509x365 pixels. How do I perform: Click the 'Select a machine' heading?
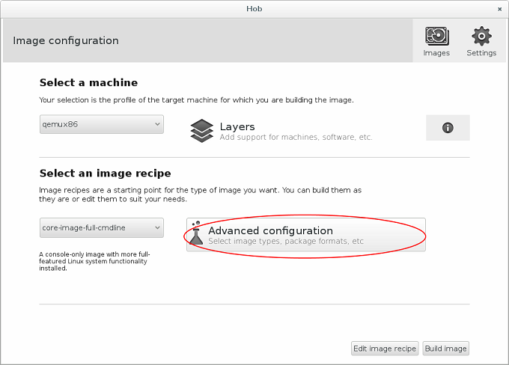pyautogui.click(x=88, y=82)
